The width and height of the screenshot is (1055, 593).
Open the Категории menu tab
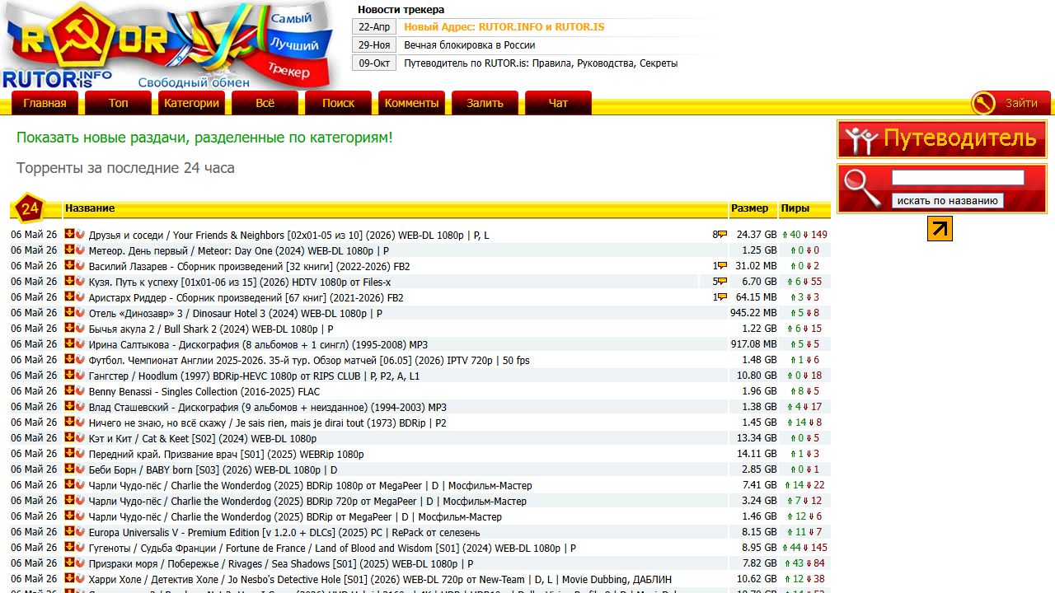point(191,103)
